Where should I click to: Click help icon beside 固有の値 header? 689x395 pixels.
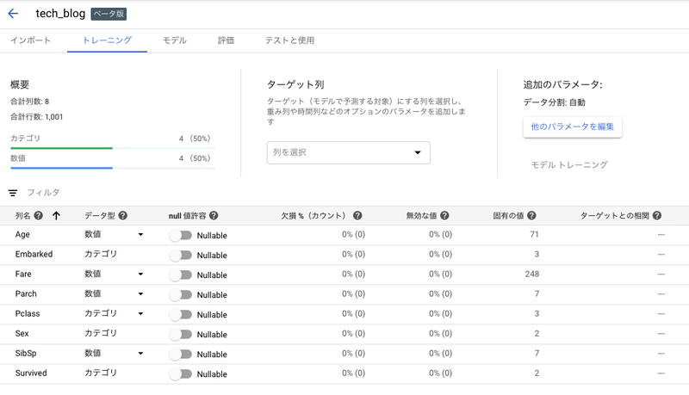click(x=532, y=216)
